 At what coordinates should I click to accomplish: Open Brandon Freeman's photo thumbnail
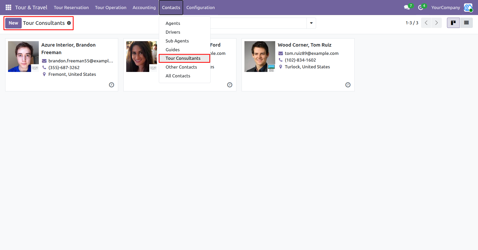tap(23, 56)
